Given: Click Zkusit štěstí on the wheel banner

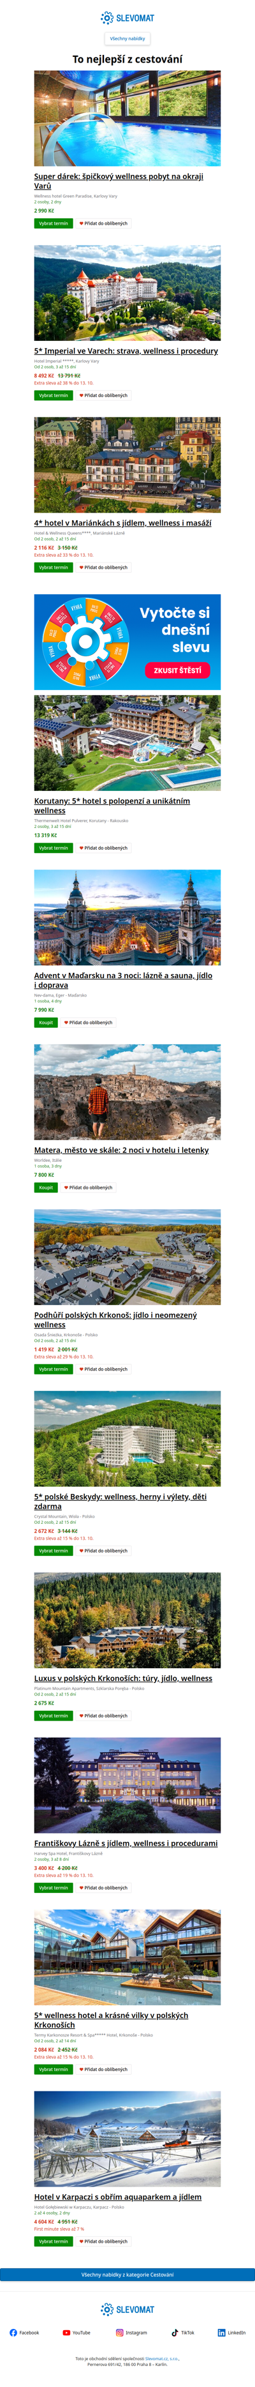Looking at the screenshot, I should click(x=177, y=670).
